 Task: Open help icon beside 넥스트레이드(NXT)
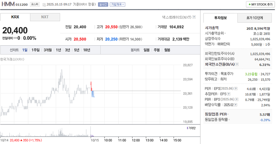194,17
